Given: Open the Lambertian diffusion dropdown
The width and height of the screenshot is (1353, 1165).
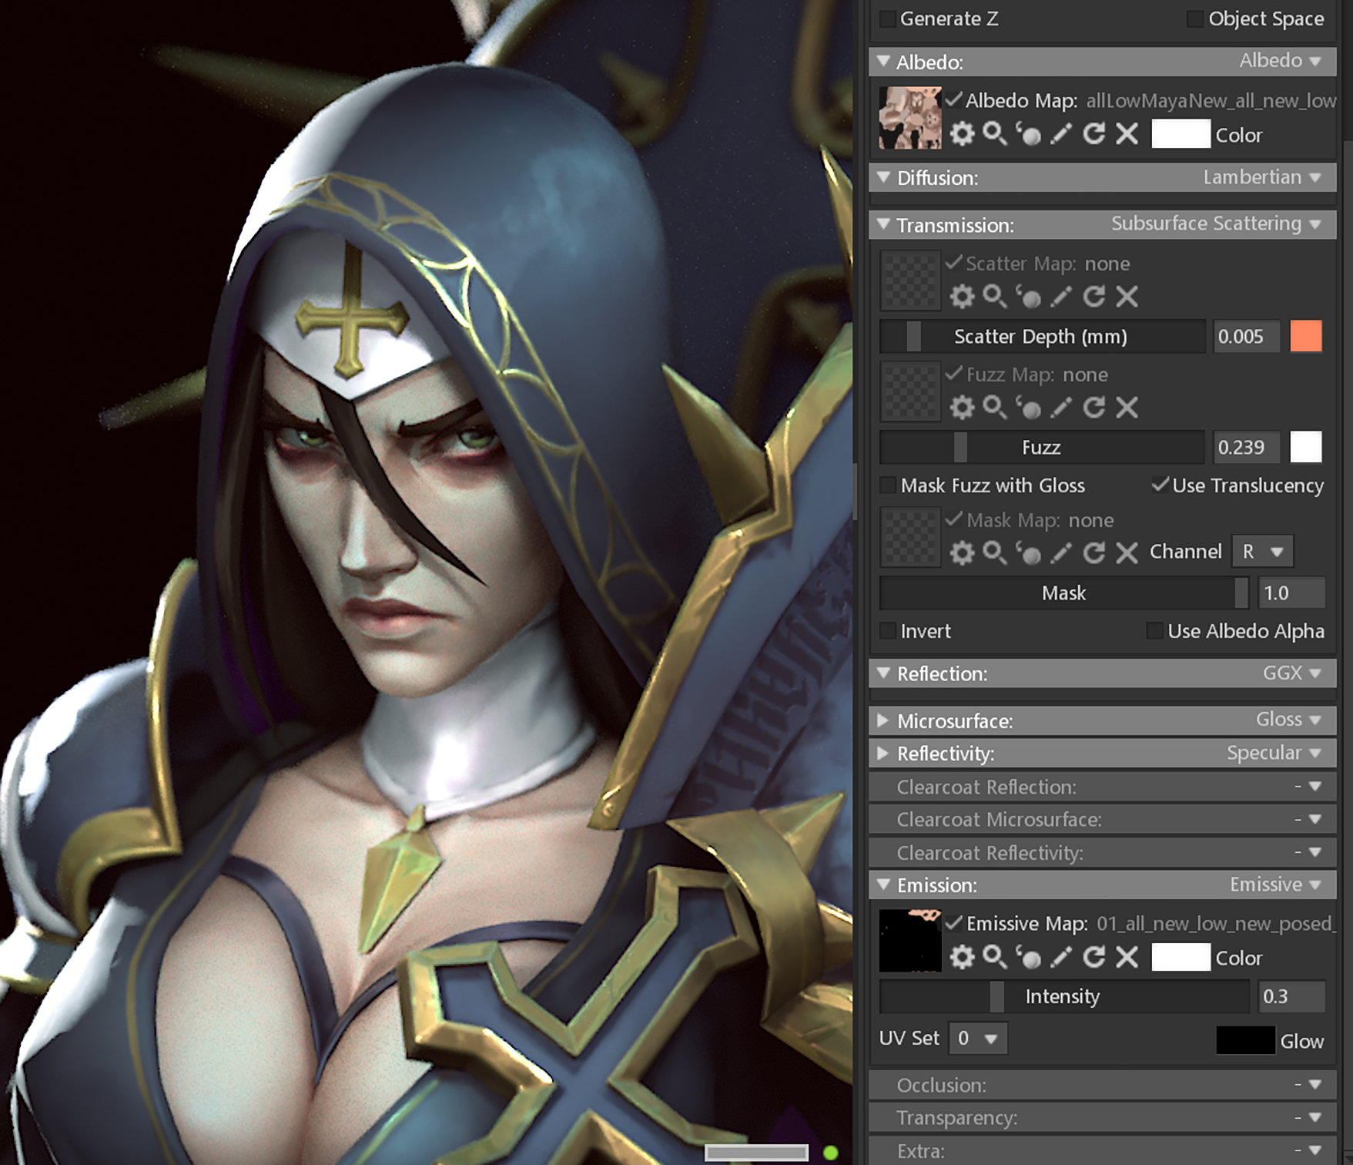Looking at the screenshot, I should coord(1262,177).
